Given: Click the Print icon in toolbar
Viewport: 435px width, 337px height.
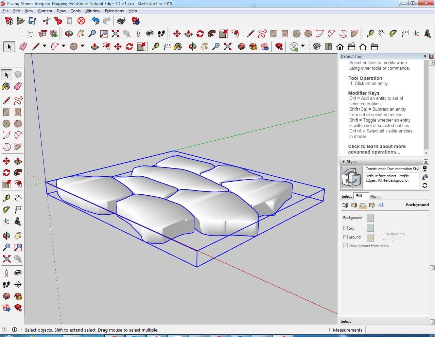Looking at the screenshot, I should coord(121,21).
